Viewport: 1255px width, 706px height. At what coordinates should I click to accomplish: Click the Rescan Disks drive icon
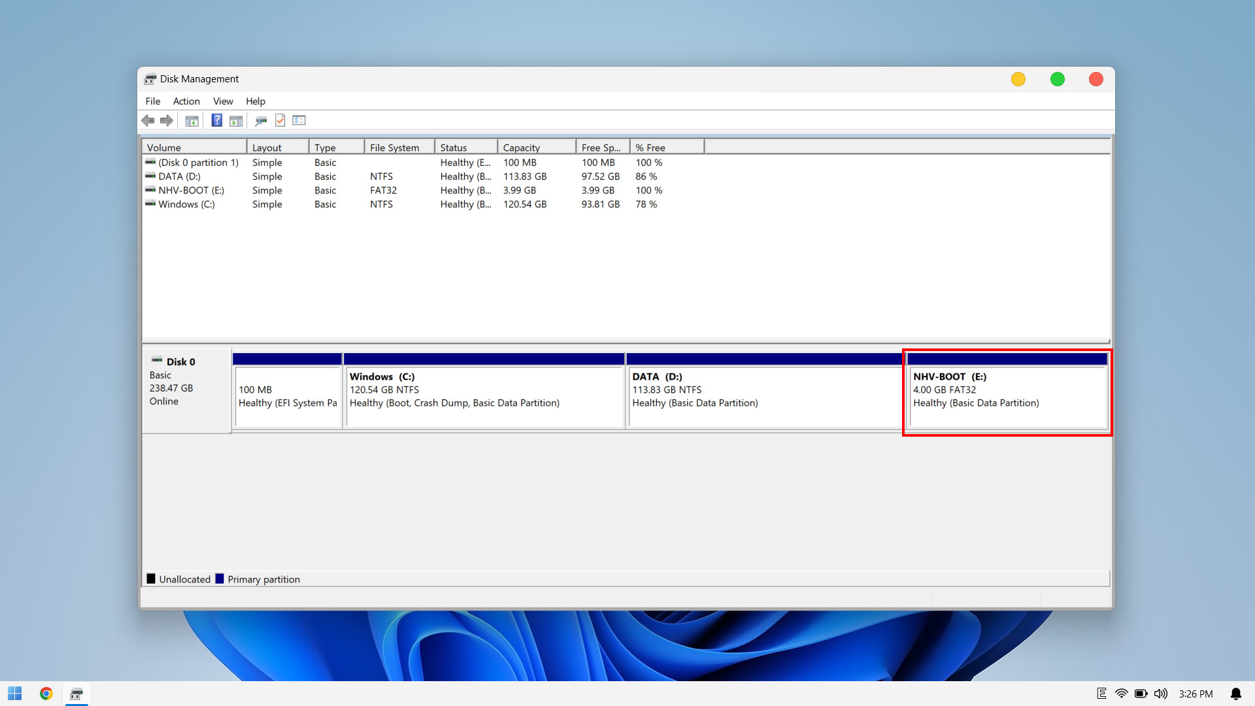tap(261, 120)
